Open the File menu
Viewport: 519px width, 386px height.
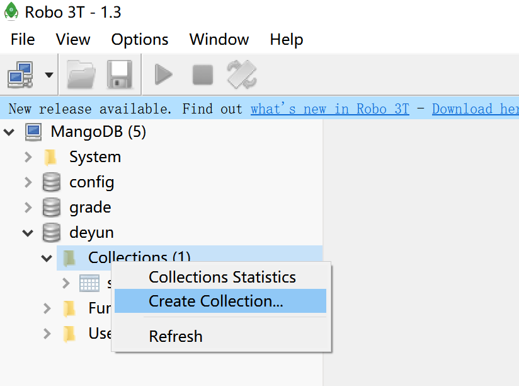23,40
